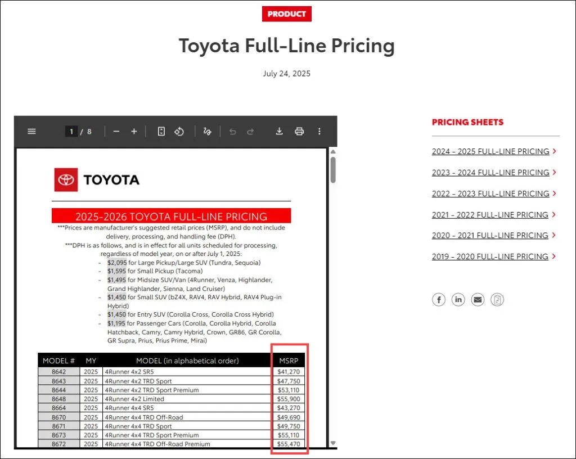This screenshot has width=576, height=459.
Task: Click 4Runner 4x2 TRD Sport Premium name
Action: tap(152, 390)
